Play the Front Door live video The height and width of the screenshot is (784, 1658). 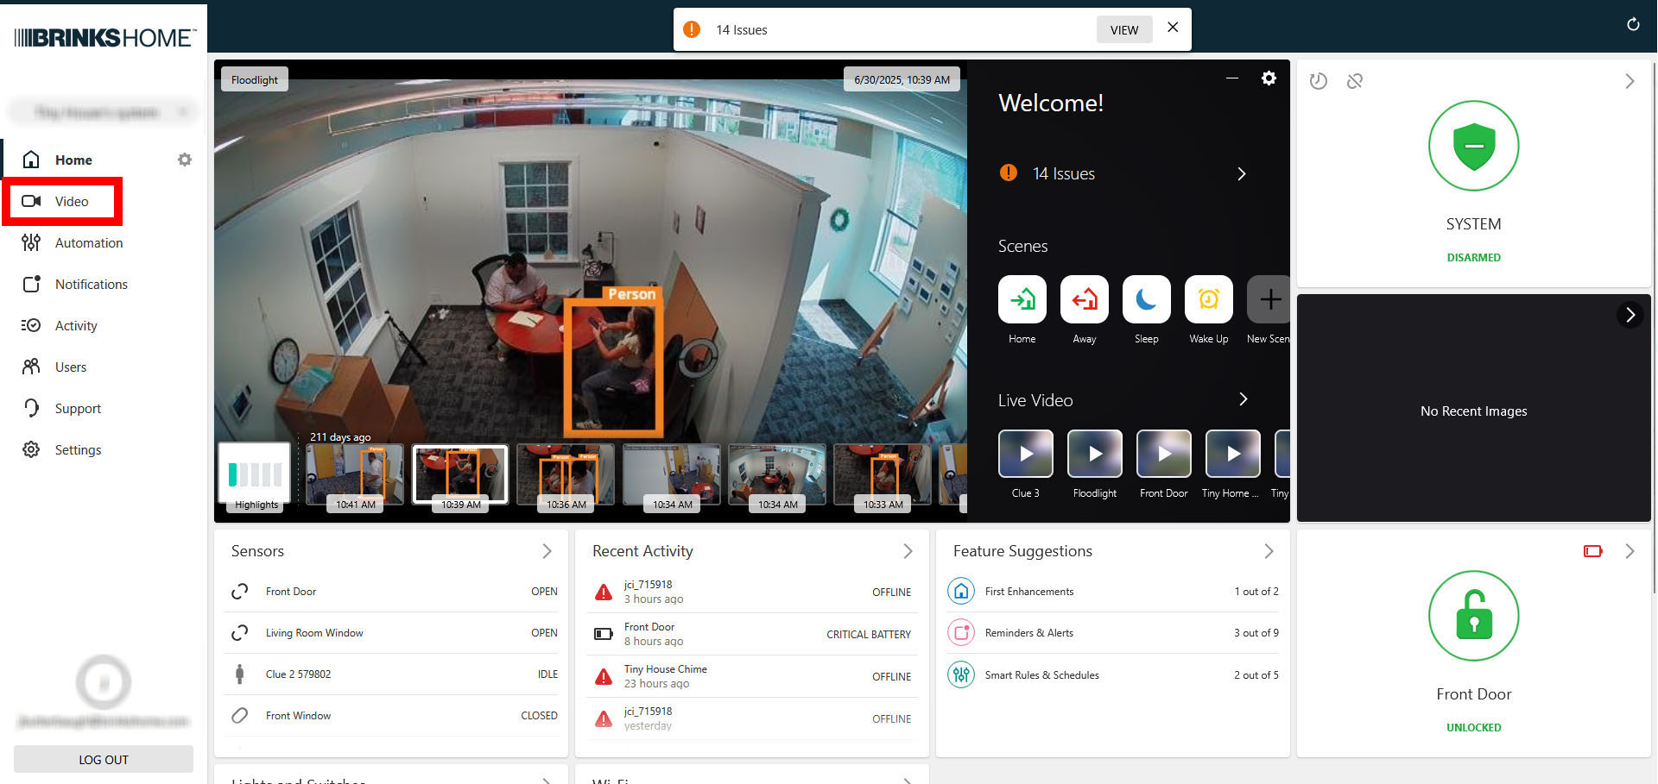1164,454
